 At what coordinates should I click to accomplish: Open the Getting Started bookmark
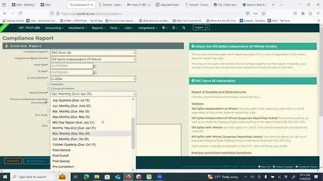13,21
